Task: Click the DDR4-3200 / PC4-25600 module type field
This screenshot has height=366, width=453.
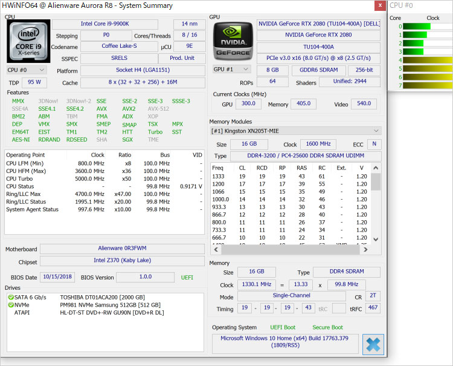Action: 306,155
